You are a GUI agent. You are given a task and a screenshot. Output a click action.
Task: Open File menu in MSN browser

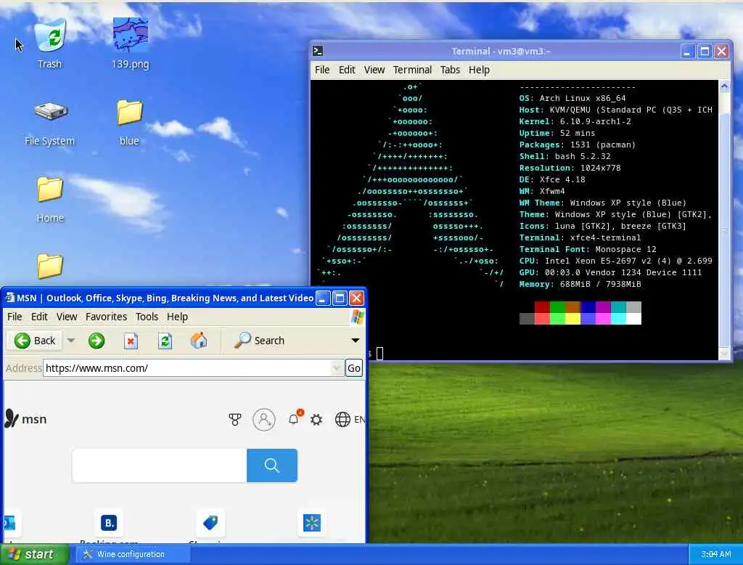(x=15, y=317)
